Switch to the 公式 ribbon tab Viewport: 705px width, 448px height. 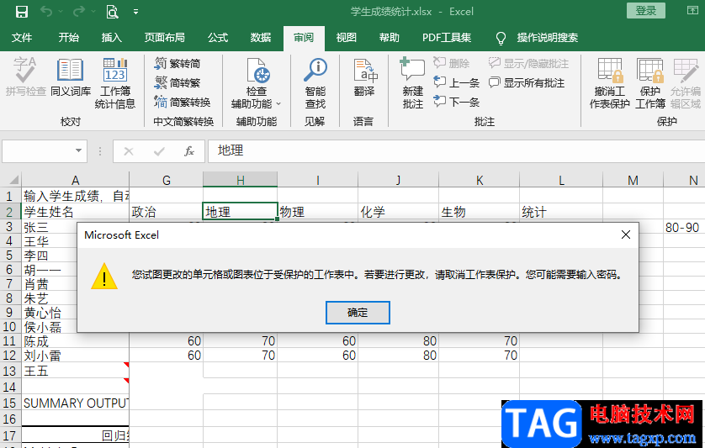(x=218, y=38)
